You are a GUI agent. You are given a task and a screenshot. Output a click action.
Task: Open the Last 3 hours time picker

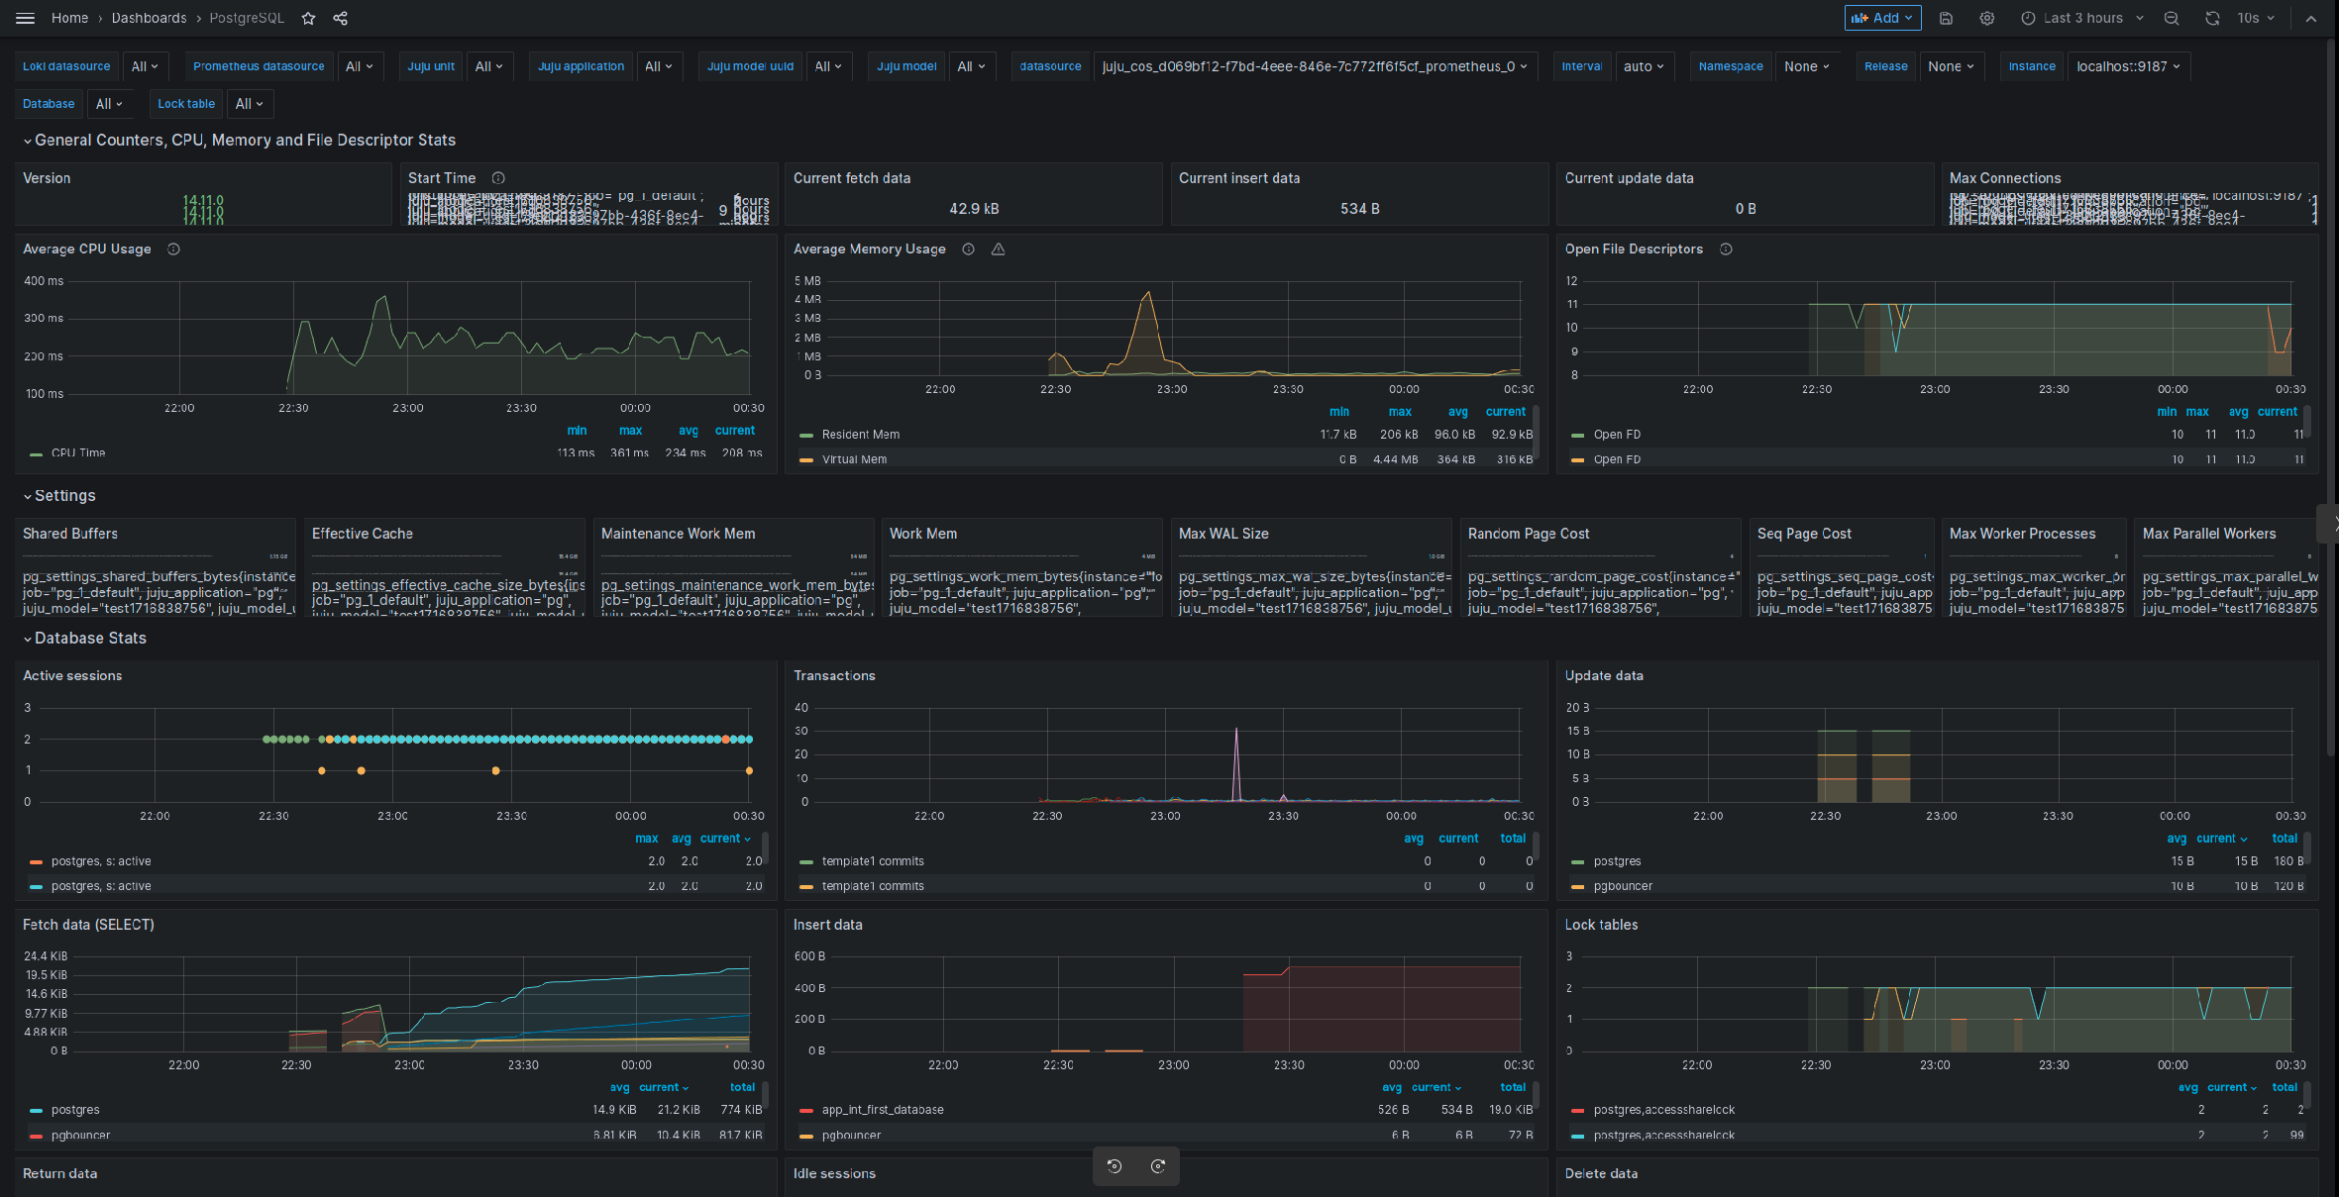tap(2080, 18)
